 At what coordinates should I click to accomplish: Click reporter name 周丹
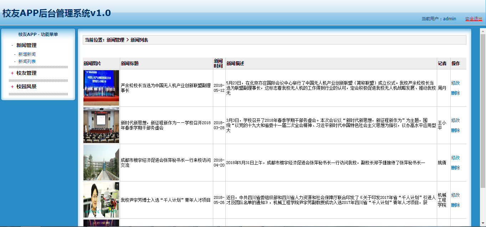tap(442, 88)
